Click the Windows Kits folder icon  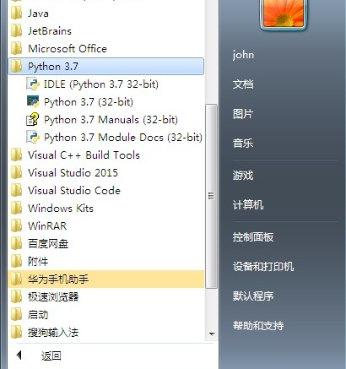[x=16, y=209]
